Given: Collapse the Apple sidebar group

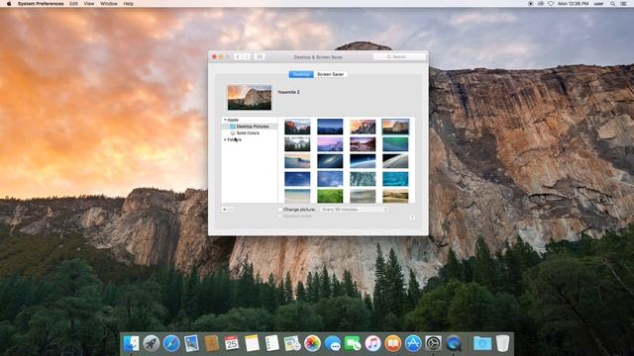Looking at the screenshot, I should click(x=225, y=120).
